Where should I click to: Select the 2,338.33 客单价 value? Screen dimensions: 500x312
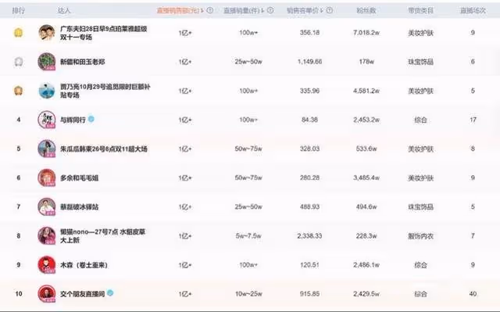[309, 235]
